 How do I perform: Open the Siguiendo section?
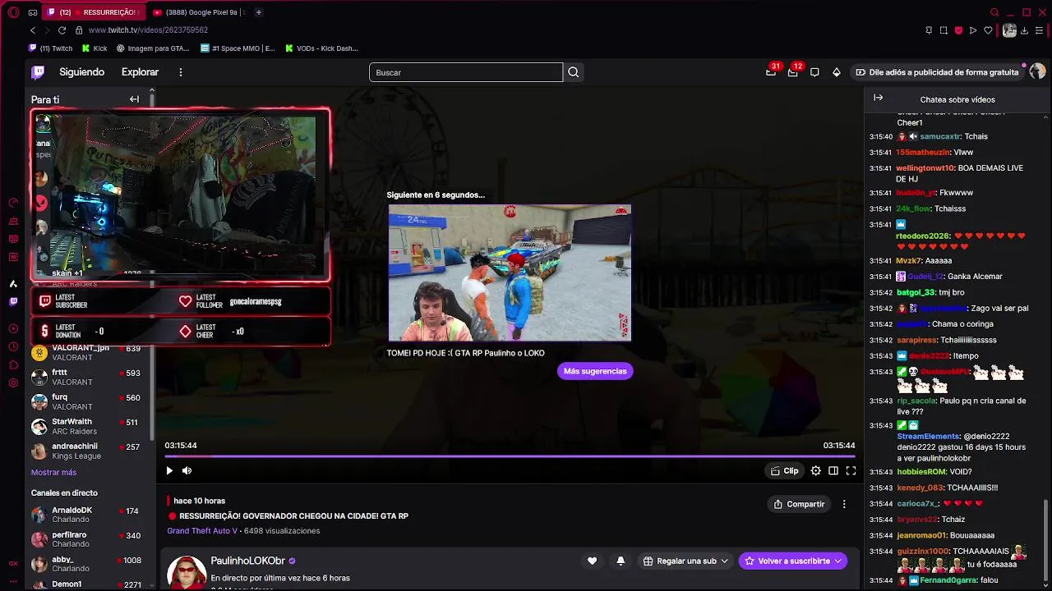[81, 72]
